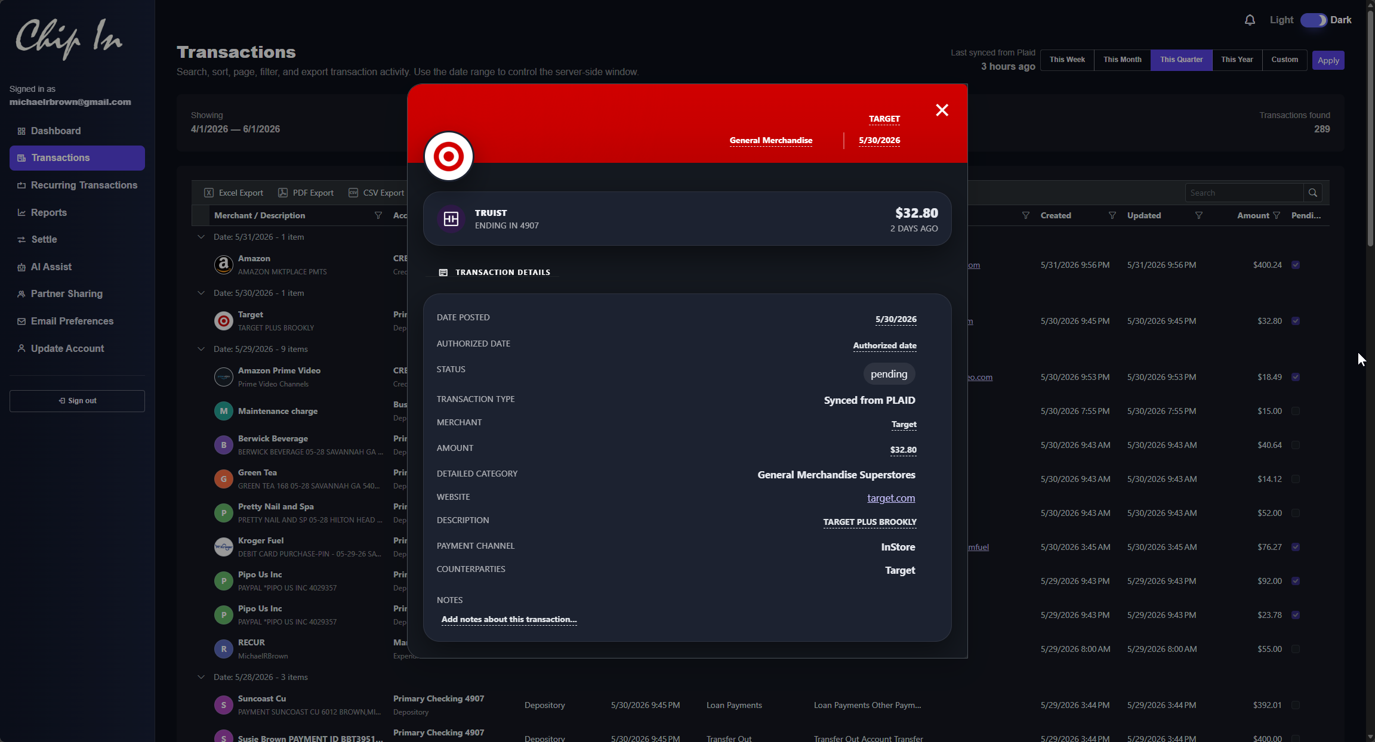Toggle pending checkbox for $40.64 row
The image size is (1375, 742).
(x=1296, y=445)
